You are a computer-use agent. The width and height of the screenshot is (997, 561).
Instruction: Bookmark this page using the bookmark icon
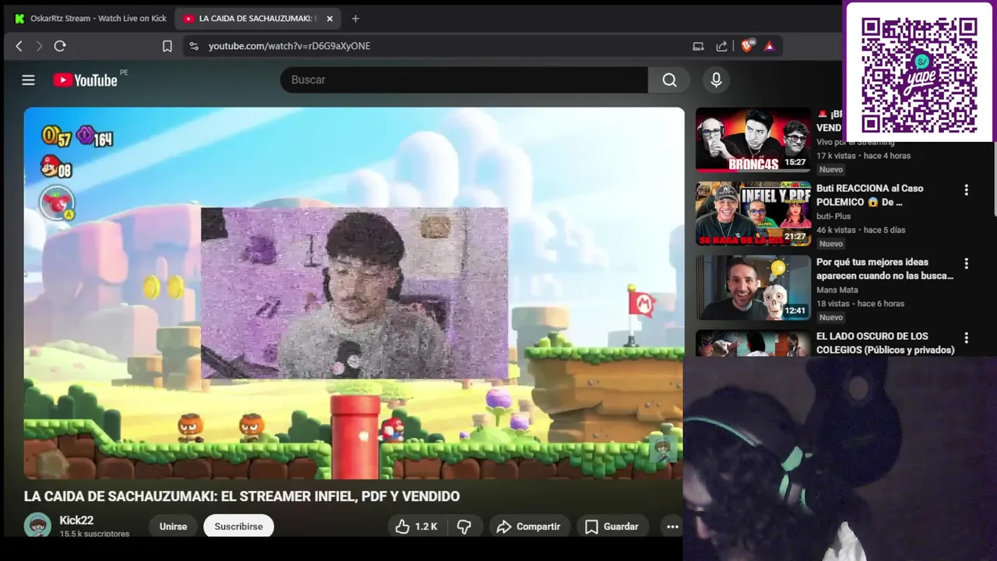click(167, 46)
